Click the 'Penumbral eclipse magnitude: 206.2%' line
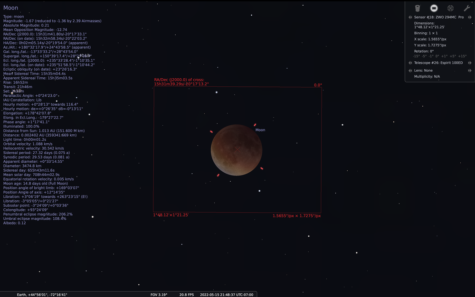Screen dimensions: 475x297 point(38,214)
